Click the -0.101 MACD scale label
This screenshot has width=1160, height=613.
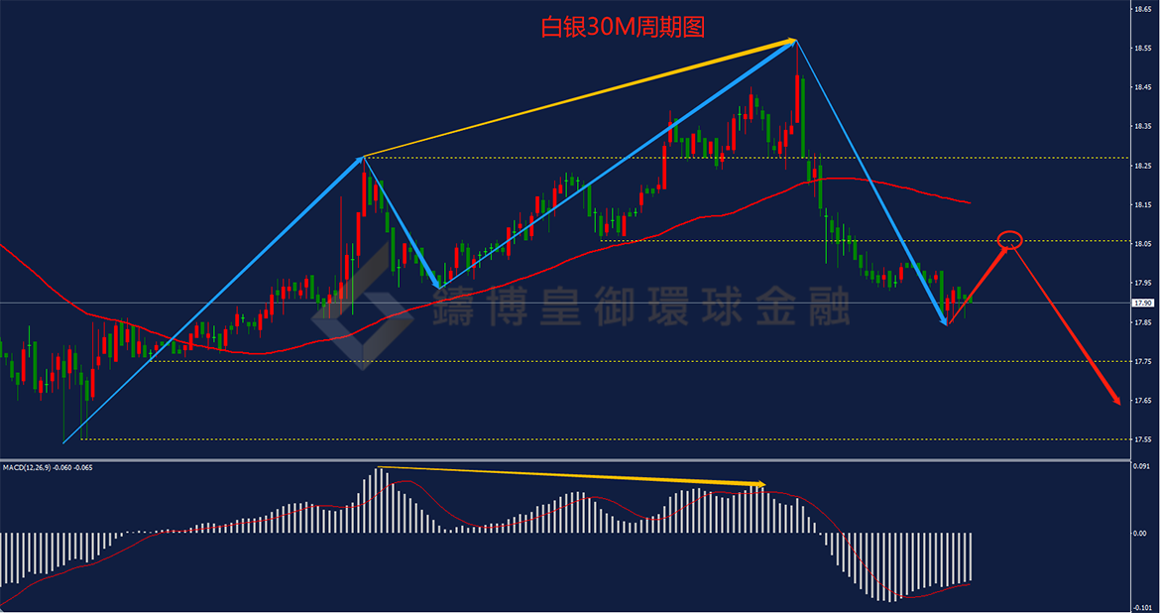[1142, 607]
